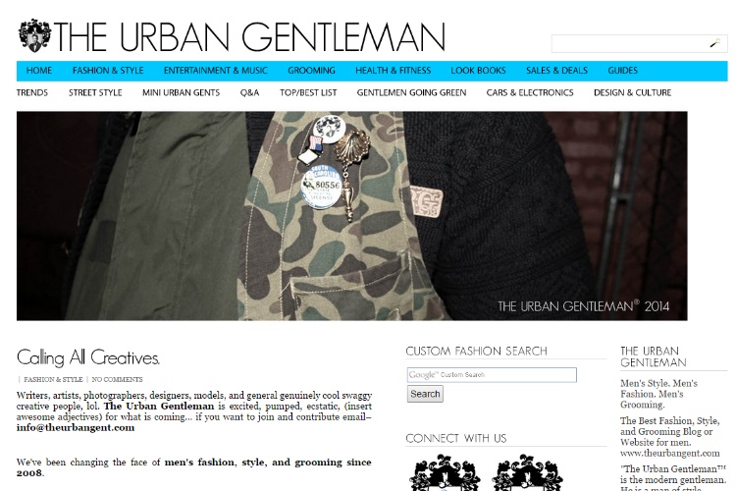Open the Fashion & Style menu
Viewport: 736px width, 491px height.
tap(108, 71)
